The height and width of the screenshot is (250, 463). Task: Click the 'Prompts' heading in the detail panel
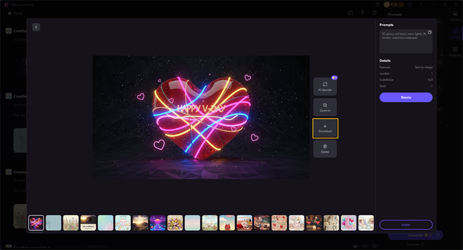386,25
